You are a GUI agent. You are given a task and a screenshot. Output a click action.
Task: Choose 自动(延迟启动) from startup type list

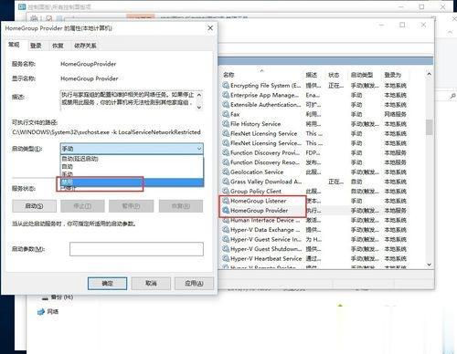pyautogui.click(x=132, y=159)
